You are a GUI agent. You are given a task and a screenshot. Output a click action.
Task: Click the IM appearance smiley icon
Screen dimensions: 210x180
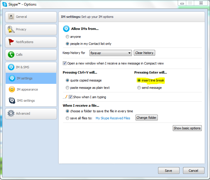pyautogui.click(x=12, y=89)
